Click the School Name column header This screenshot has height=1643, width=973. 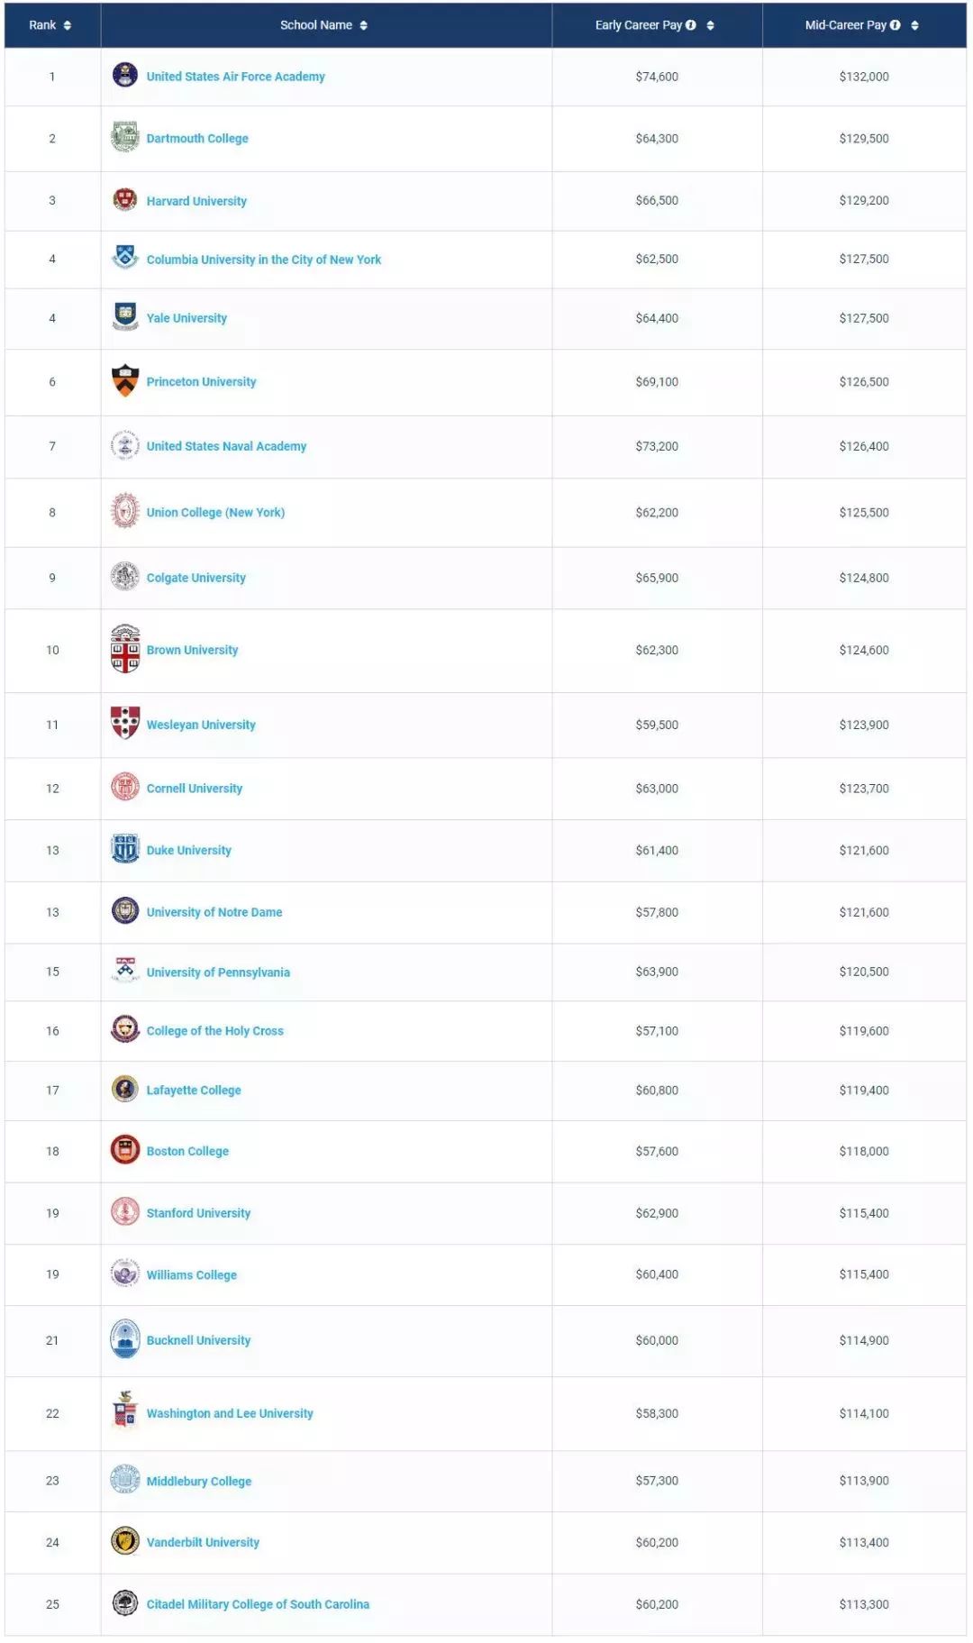316,25
